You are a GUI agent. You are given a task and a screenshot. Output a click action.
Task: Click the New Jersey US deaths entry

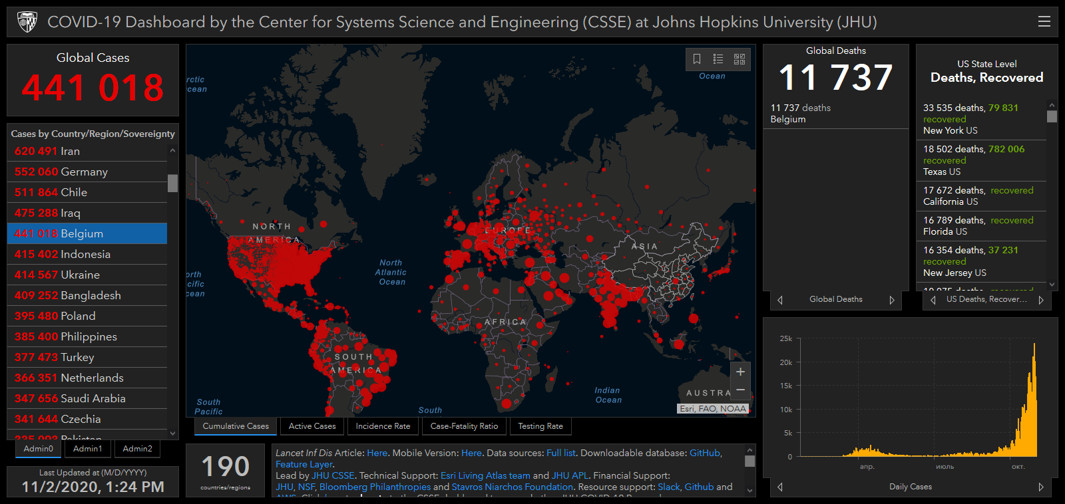[982, 261]
